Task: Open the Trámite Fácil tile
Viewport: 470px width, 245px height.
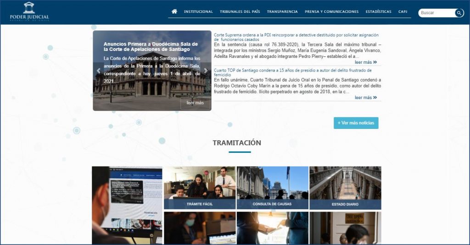Action: 200,188
